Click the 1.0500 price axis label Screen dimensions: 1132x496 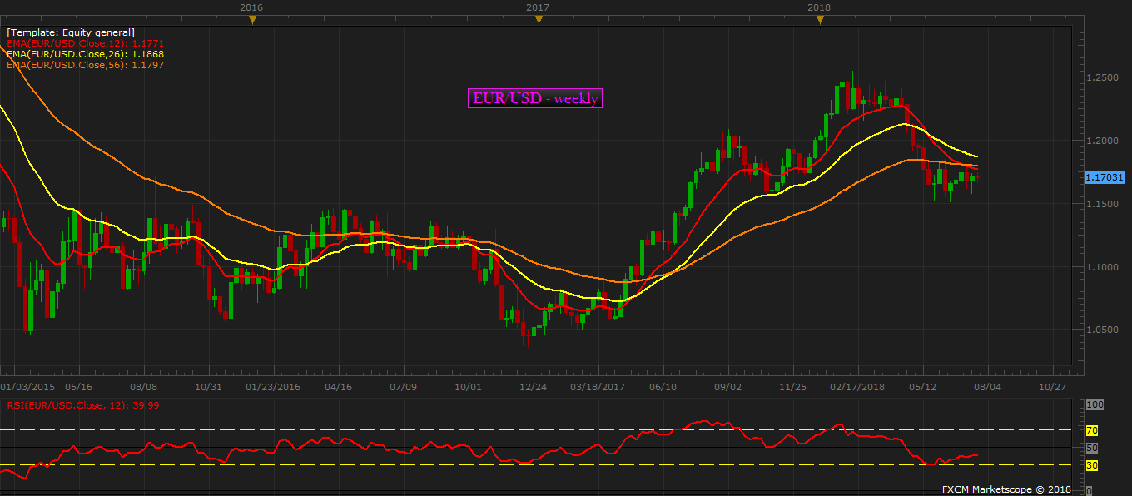1101,330
